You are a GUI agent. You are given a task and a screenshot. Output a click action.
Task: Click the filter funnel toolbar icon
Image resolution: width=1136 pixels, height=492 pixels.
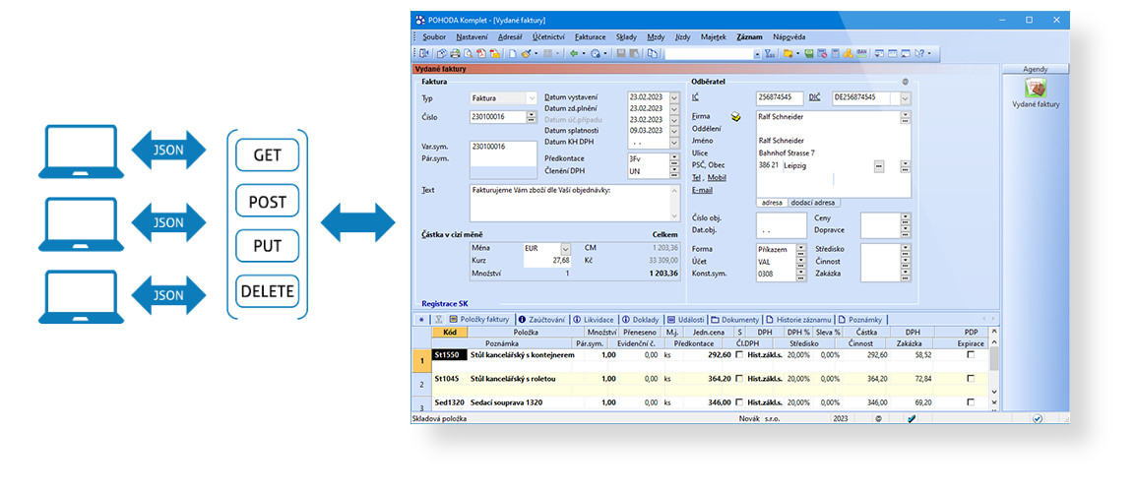coord(770,53)
